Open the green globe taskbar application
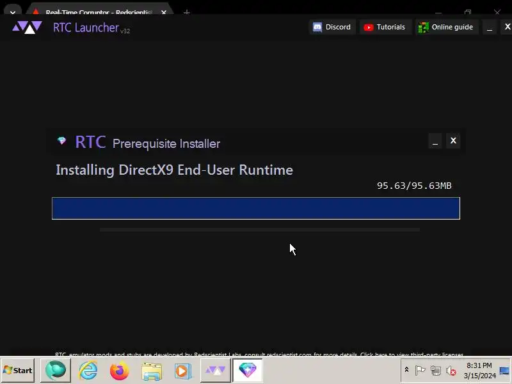Image resolution: width=512 pixels, height=384 pixels. click(x=56, y=371)
